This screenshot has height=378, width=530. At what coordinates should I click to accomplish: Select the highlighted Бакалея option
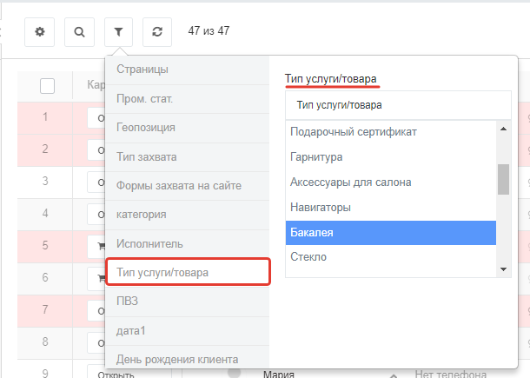click(x=391, y=233)
